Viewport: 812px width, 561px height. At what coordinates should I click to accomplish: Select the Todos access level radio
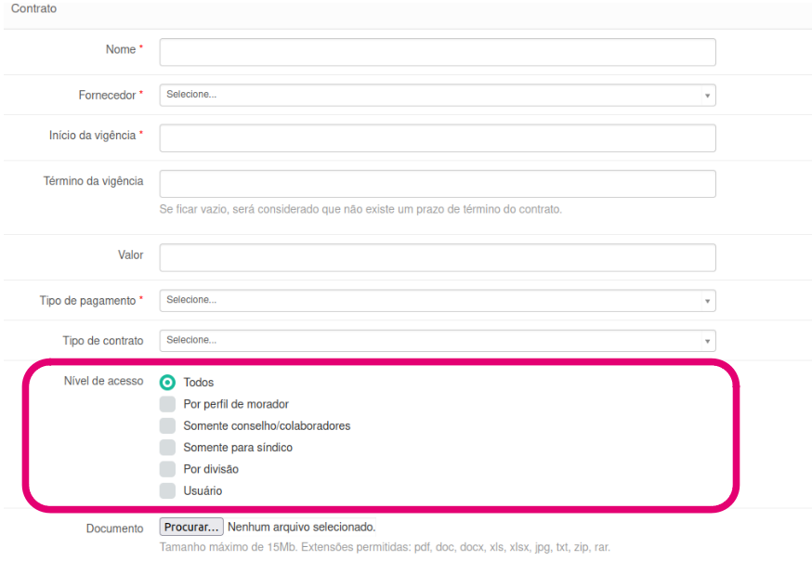tap(167, 383)
